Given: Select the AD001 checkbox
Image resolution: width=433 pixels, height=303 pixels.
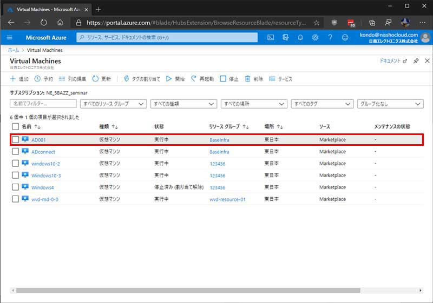Looking at the screenshot, I should coord(15,140).
